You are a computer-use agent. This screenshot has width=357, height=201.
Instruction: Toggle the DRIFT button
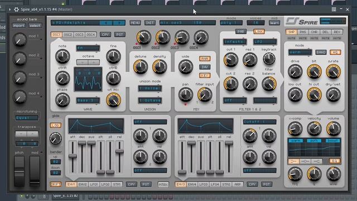click(55, 184)
